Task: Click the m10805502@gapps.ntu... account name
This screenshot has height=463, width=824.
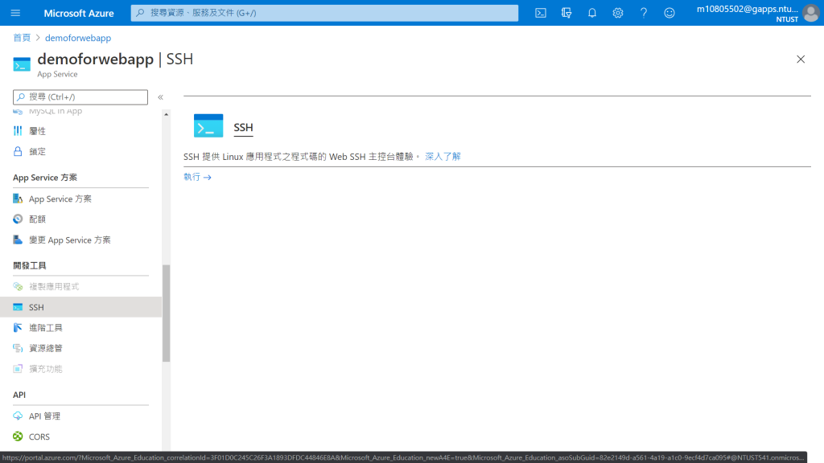Action: [x=748, y=9]
